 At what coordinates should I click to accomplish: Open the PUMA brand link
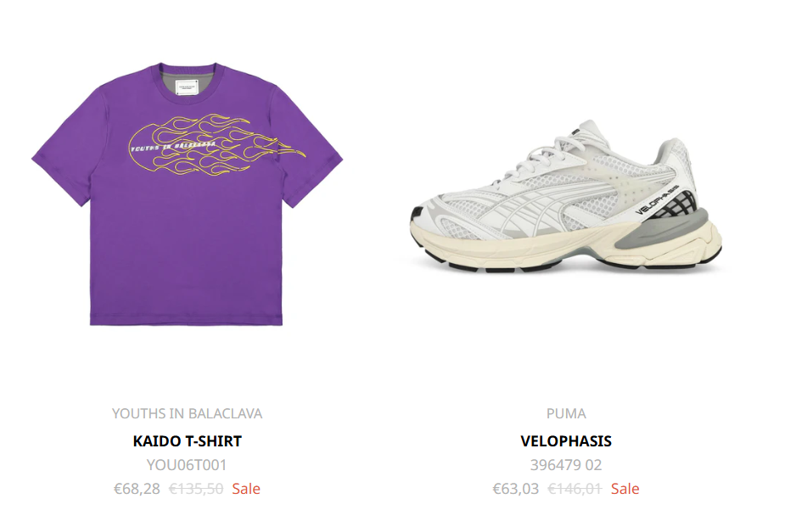[x=566, y=414]
